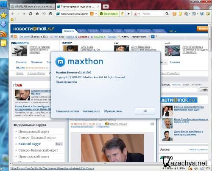212x171 pixels.
Task: Open the status bar 100% zoom control
Action: (205, 168)
